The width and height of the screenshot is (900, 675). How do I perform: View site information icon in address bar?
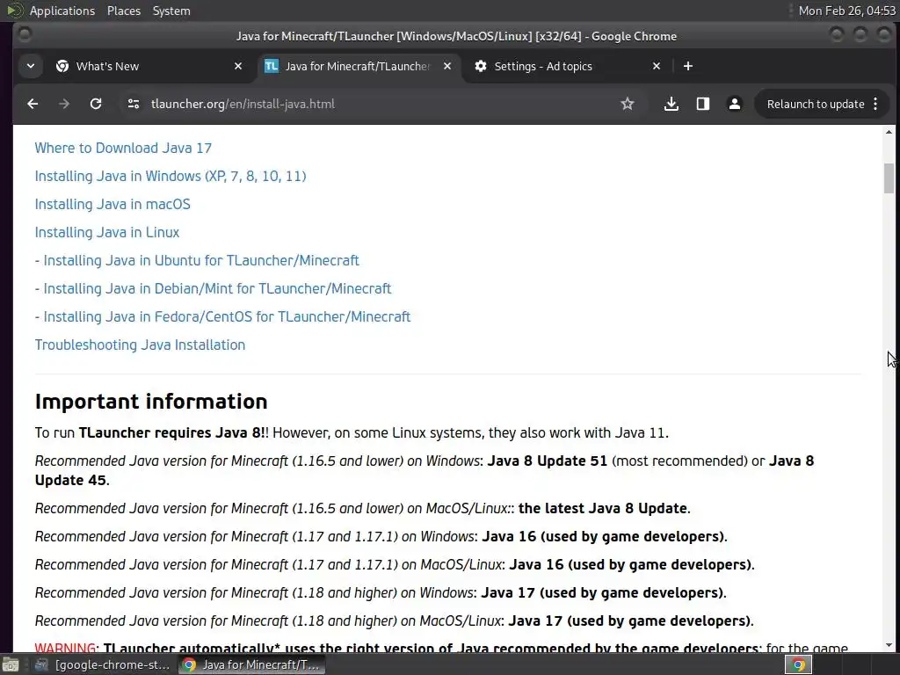pyautogui.click(x=134, y=104)
